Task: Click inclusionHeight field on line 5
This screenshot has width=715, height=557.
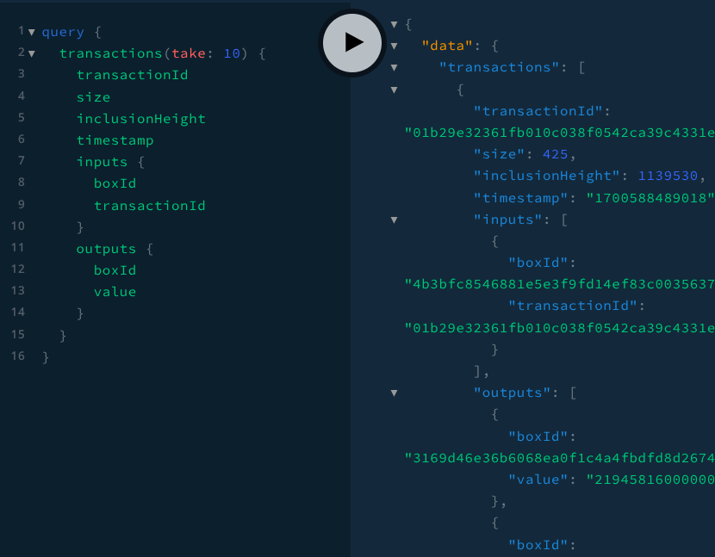Action: point(141,119)
